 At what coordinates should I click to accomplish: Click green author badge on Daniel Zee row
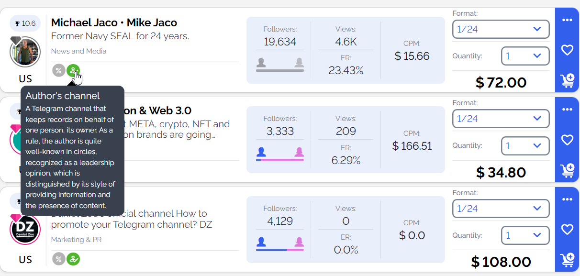pos(73,259)
